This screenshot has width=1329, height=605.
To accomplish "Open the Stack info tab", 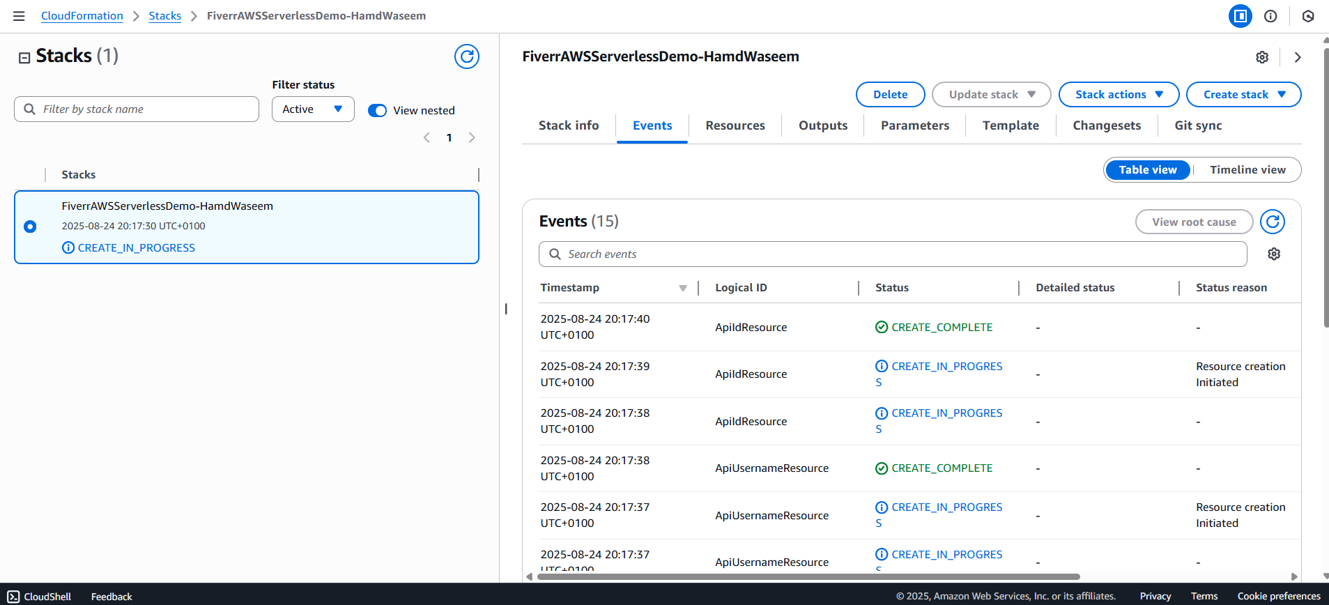I will click(569, 125).
